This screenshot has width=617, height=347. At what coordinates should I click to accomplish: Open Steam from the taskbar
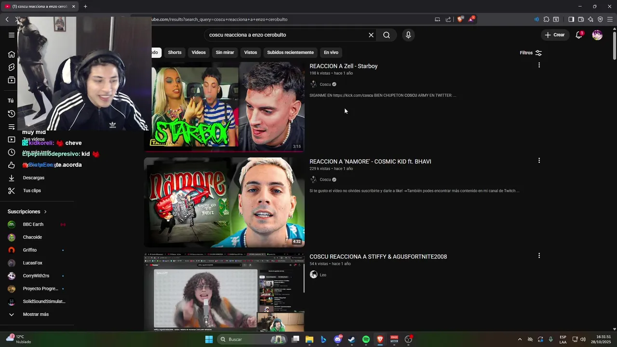pyautogui.click(x=352, y=339)
